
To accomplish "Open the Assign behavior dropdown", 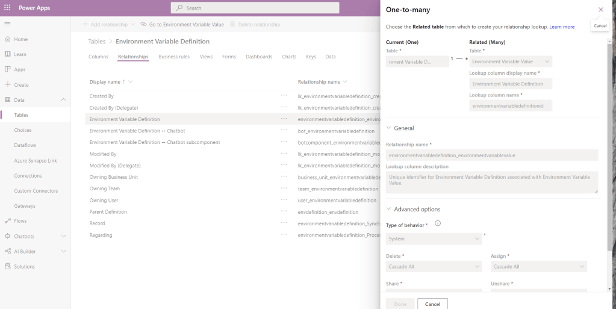I will pos(538,266).
